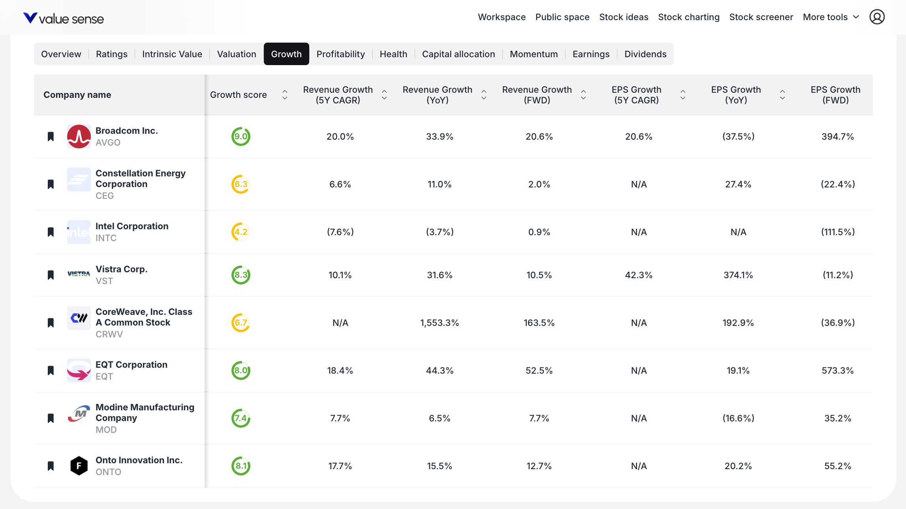The width and height of the screenshot is (906, 509).
Task: Sort the table by Revenue Growth (YoY)
Action: tap(483, 95)
